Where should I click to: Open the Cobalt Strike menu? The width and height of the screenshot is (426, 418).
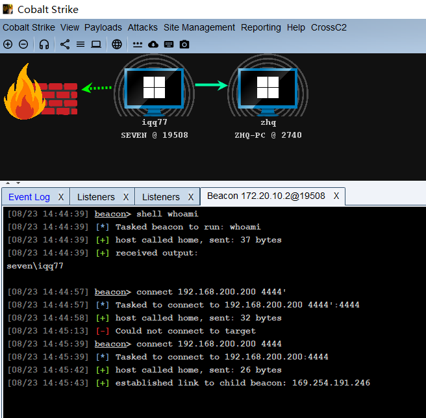[29, 27]
